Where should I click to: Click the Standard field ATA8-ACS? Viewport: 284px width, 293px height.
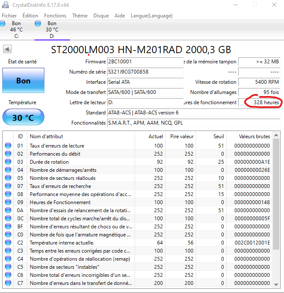194,113
